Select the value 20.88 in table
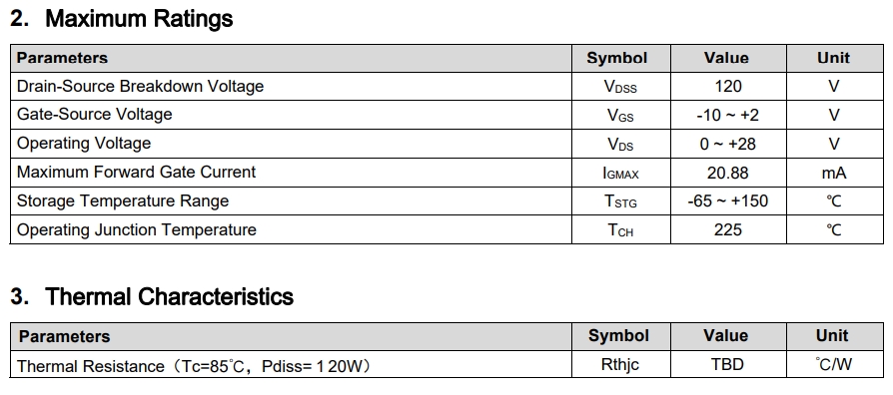Screen dimensions: 893x395 click(x=728, y=173)
